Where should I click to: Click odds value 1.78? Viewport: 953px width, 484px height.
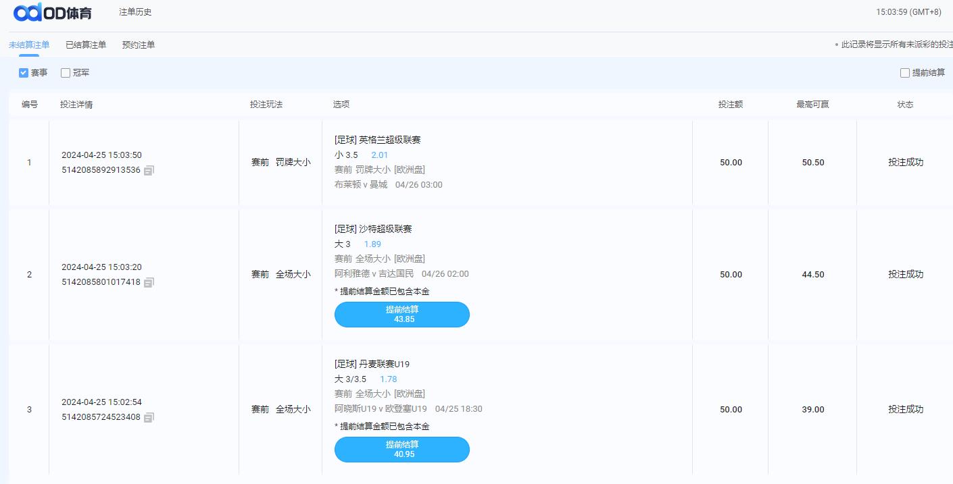(x=389, y=379)
